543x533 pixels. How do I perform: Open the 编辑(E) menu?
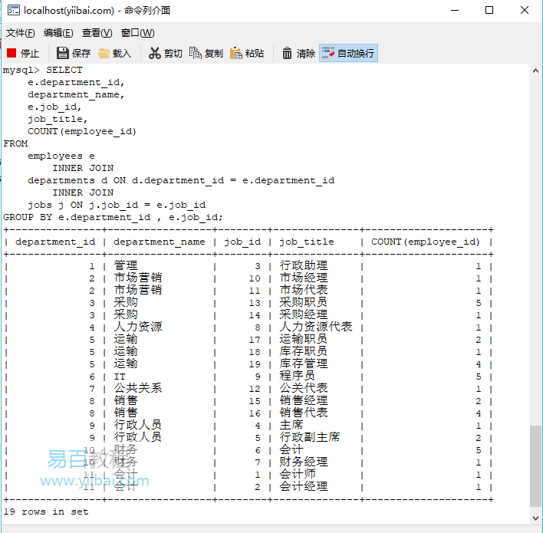(x=58, y=33)
